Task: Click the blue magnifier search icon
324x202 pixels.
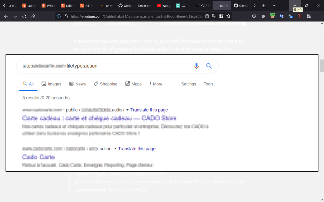Action: click(x=209, y=66)
